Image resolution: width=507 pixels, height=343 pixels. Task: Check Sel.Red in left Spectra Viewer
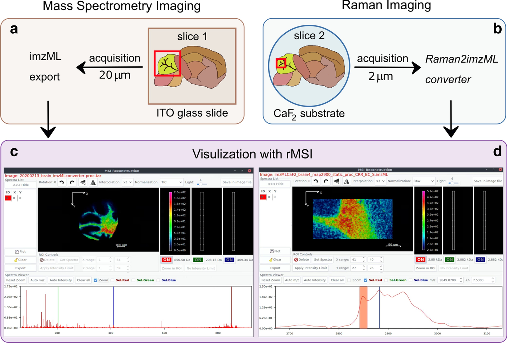(x=112, y=280)
